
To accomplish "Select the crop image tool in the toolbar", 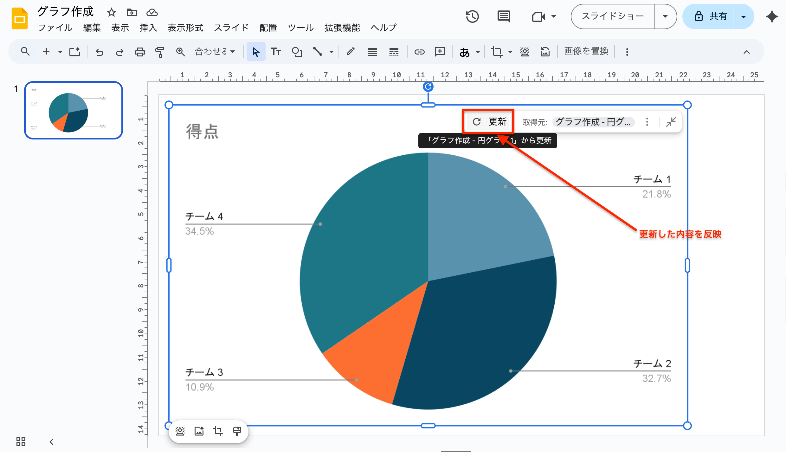I will (x=498, y=51).
